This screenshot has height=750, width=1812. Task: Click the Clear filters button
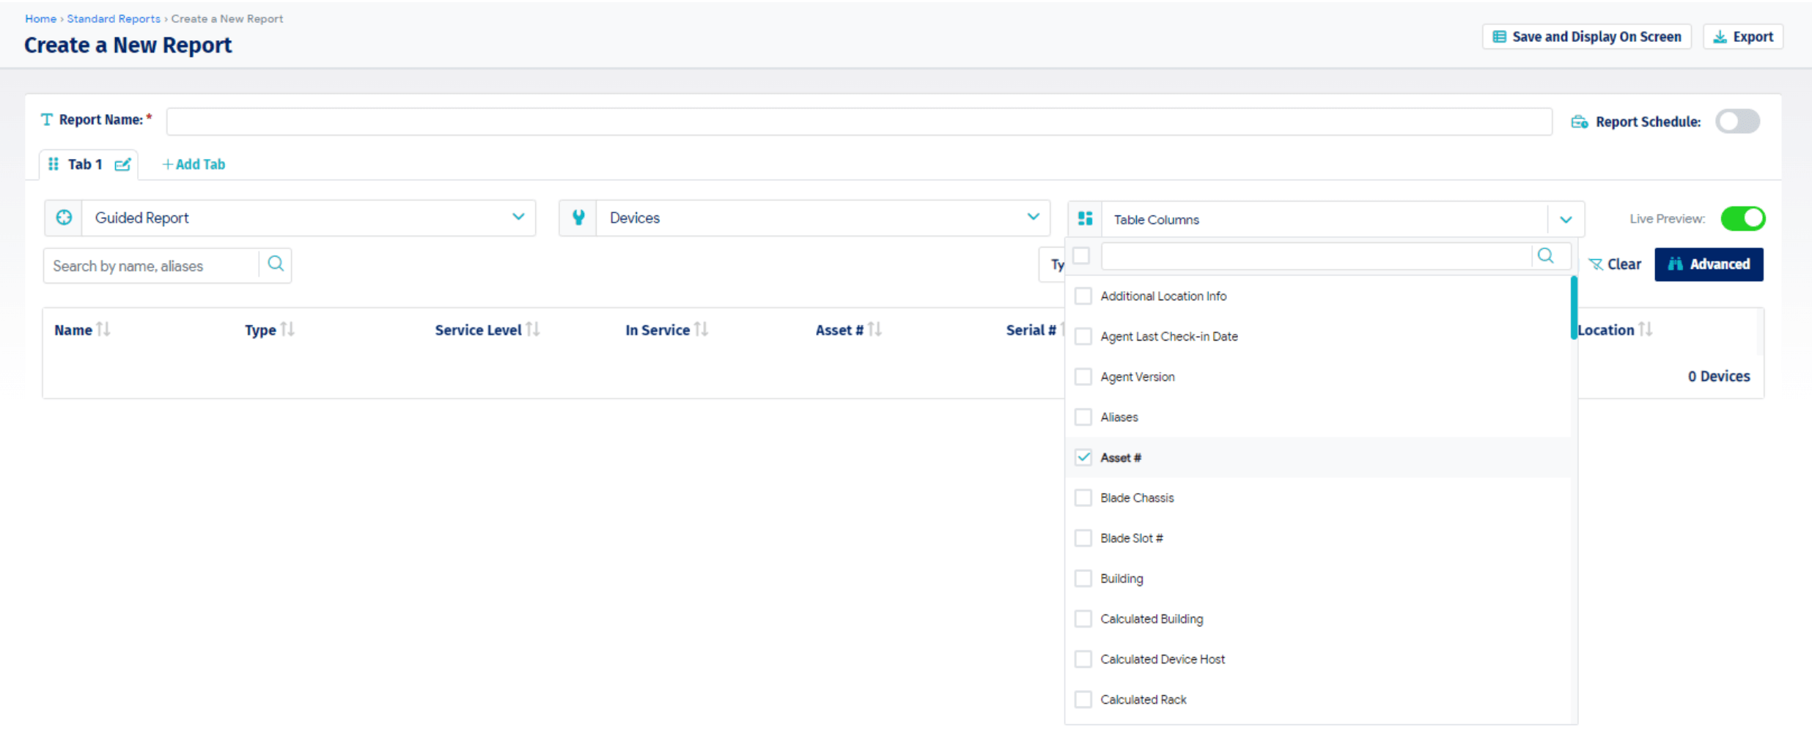click(x=1615, y=264)
